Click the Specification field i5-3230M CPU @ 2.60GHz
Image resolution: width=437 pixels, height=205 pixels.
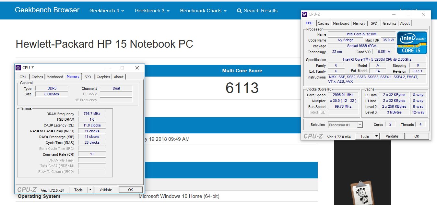click(377, 60)
